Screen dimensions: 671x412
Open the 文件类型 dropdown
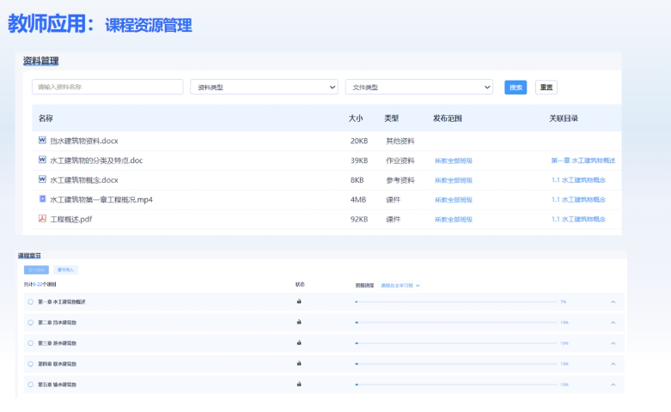(x=418, y=87)
